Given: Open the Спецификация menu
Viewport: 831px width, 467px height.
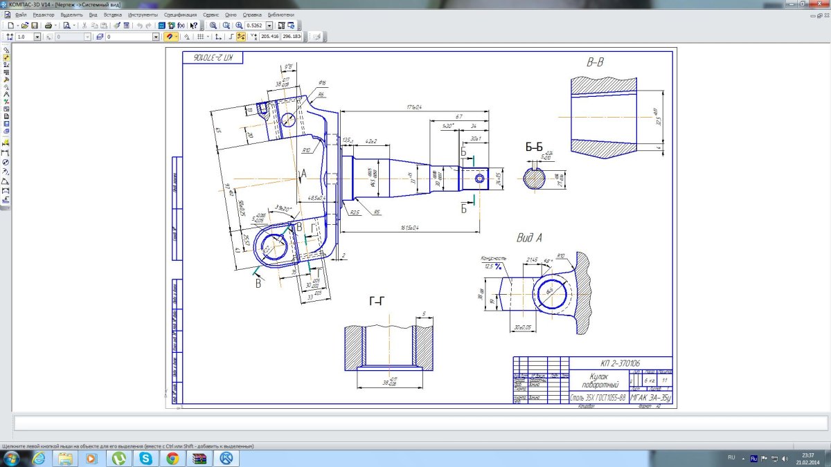Looking at the screenshot, I should click(180, 15).
